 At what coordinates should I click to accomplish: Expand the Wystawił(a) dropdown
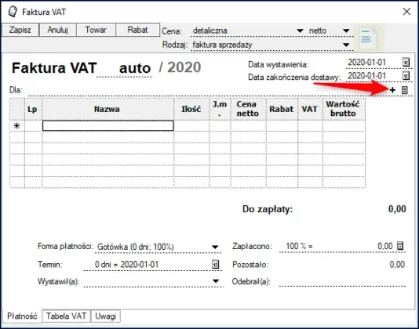click(215, 281)
